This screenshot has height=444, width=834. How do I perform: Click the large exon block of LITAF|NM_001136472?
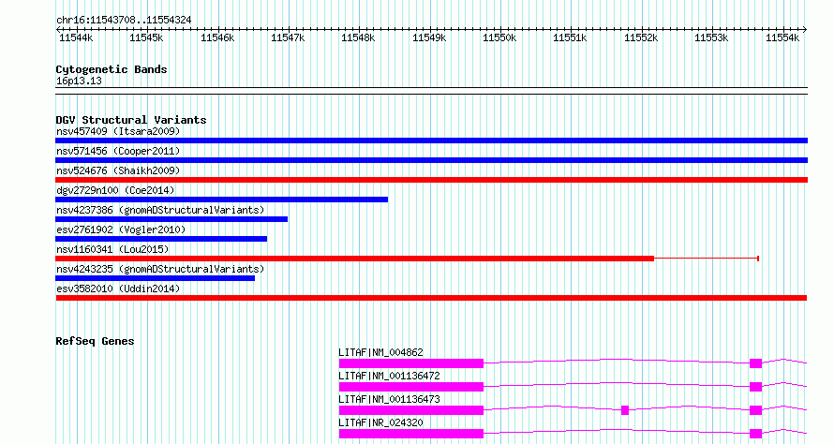[x=411, y=387]
